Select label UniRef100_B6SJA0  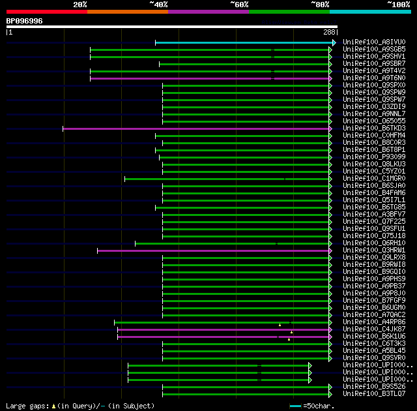(374, 186)
